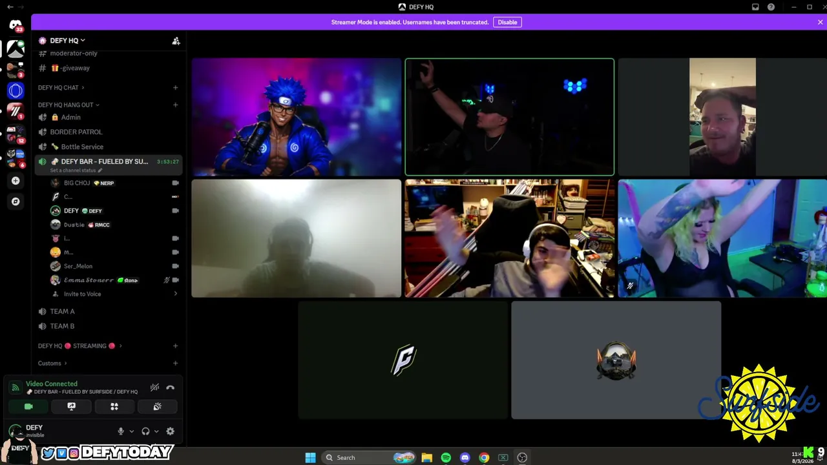This screenshot has width=827, height=465.
Task: Open Spotify from the taskbar
Action: [446, 457]
